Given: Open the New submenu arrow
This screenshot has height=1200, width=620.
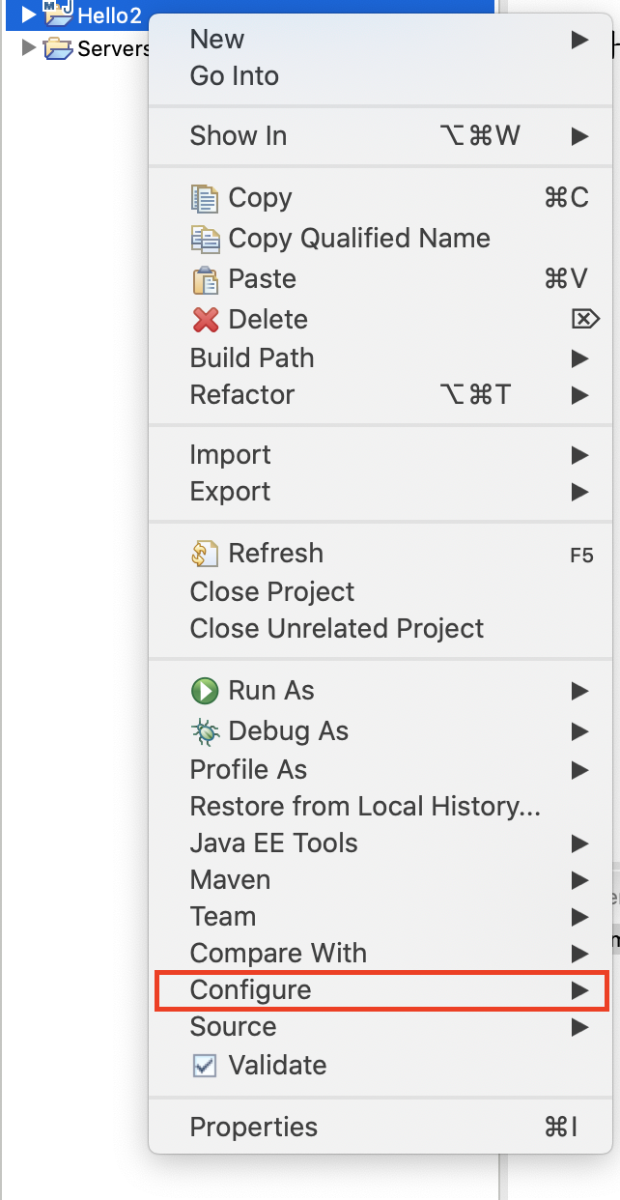Looking at the screenshot, I should pos(579,40).
